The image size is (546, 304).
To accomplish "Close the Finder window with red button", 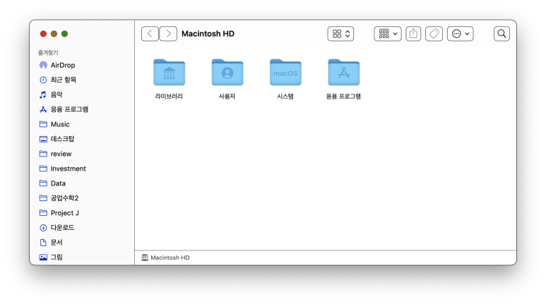I will (43, 34).
